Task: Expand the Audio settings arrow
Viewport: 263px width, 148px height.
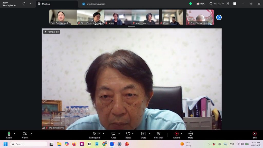Action: pyautogui.click(x=14, y=134)
